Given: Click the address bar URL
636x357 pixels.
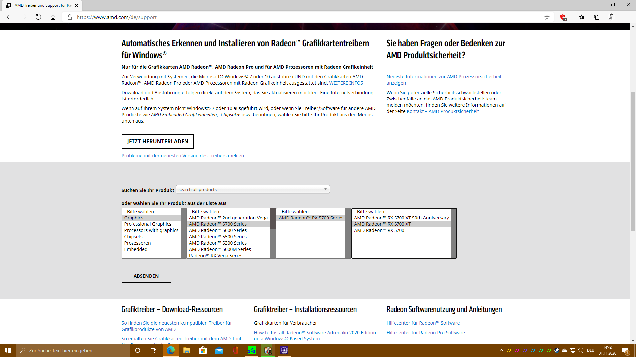Looking at the screenshot, I should (117, 17).
